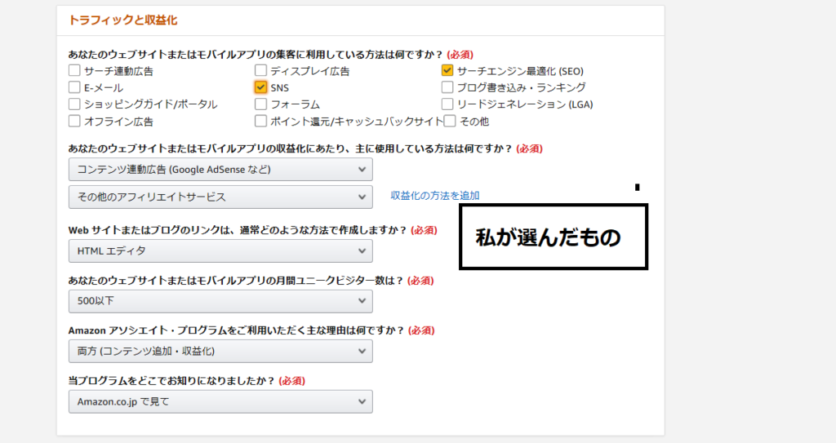Open the 両方 (コンテンツ追加・収益化) dropdown
836x443 pixels.
click(220, 352)
